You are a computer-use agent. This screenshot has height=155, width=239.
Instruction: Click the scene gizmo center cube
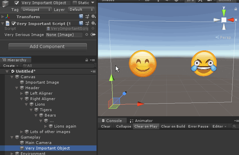click(x=224, y=20)
